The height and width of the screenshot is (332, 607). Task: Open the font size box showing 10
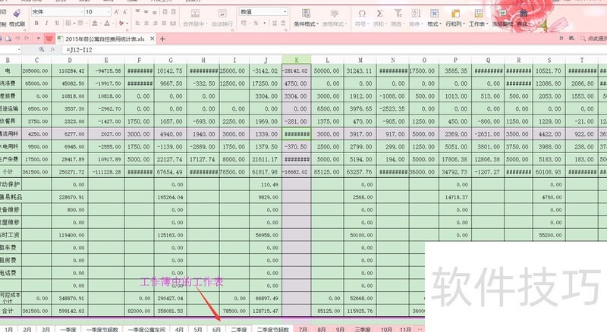pos(98,12)
